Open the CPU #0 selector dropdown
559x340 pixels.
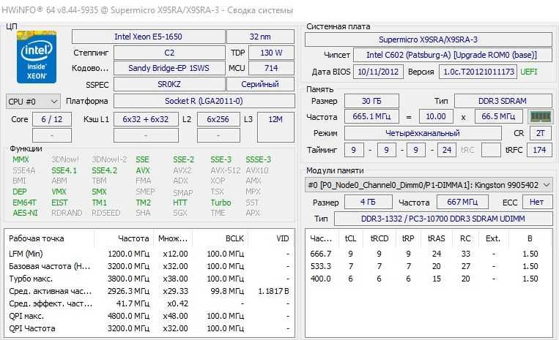tap(33, 102)
